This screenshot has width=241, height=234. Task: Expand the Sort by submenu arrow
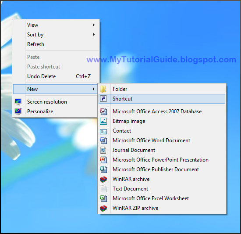94,35
